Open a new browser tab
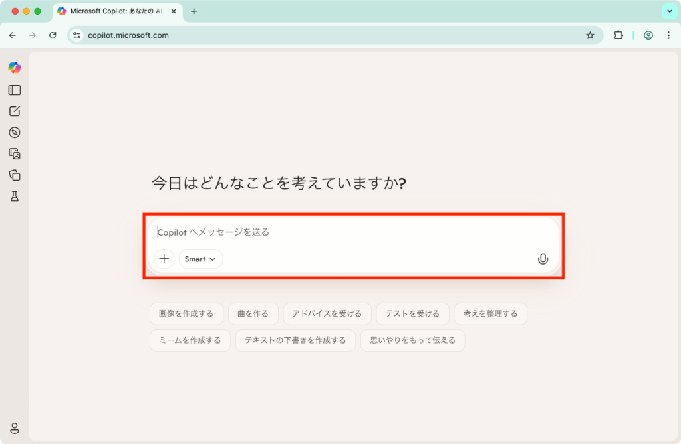Screen dimensions: 681x444 (194, 11)
